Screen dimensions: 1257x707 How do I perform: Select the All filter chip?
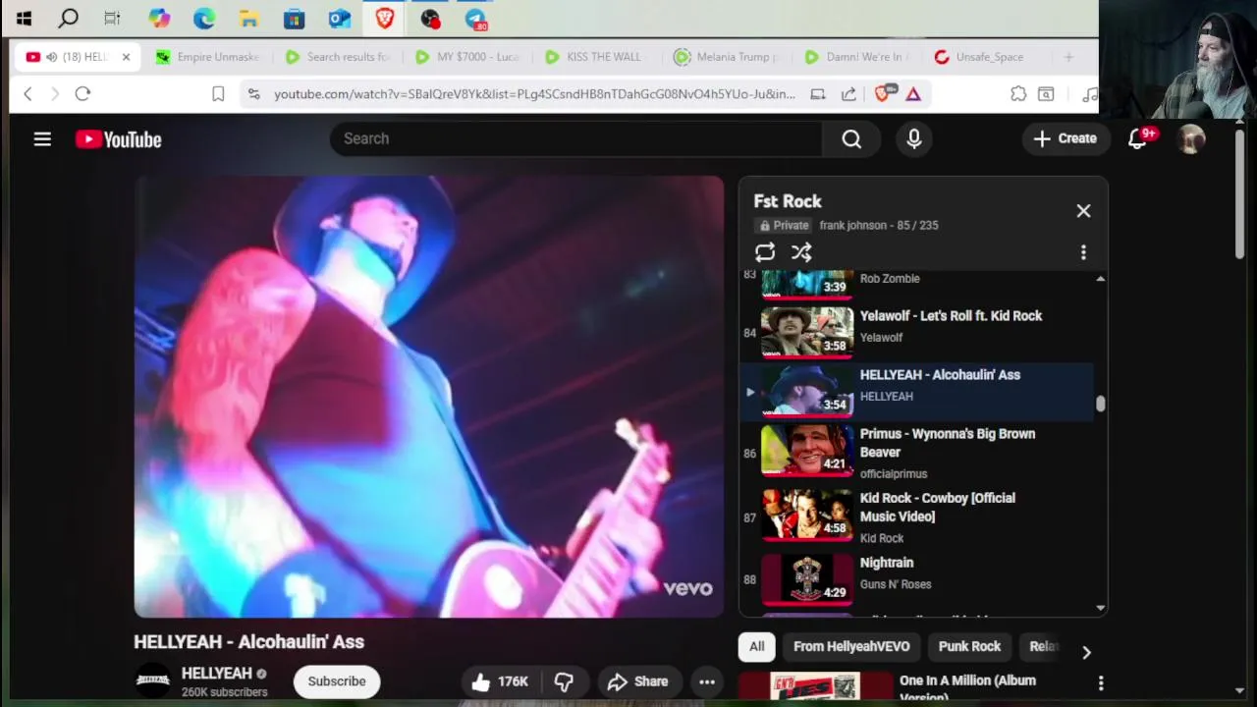click(756, 646)
